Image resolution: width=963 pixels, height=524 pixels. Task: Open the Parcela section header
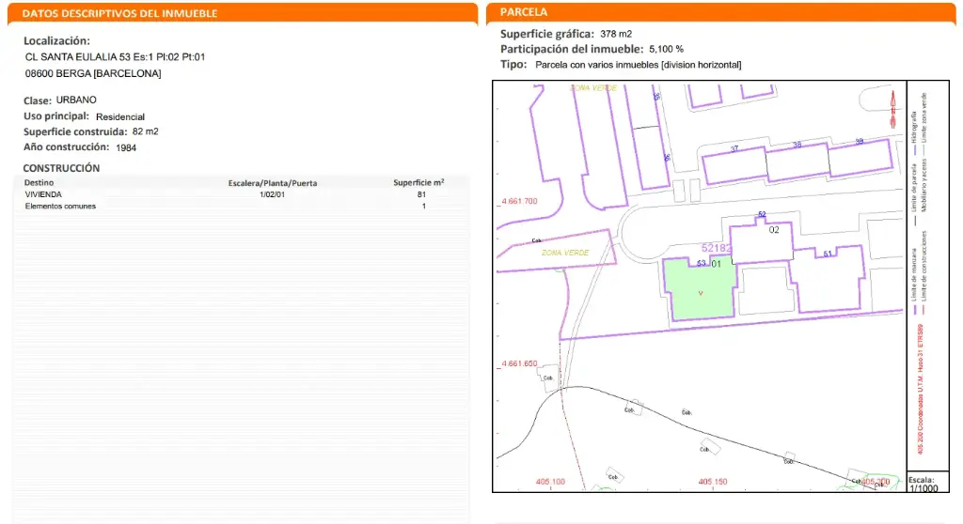(525, 13)
